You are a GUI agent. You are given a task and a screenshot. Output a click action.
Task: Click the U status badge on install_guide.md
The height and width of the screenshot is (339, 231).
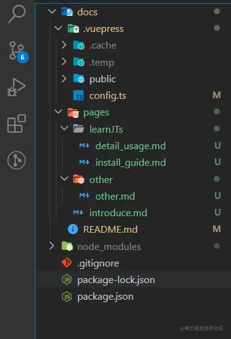[x=218, y=162]
